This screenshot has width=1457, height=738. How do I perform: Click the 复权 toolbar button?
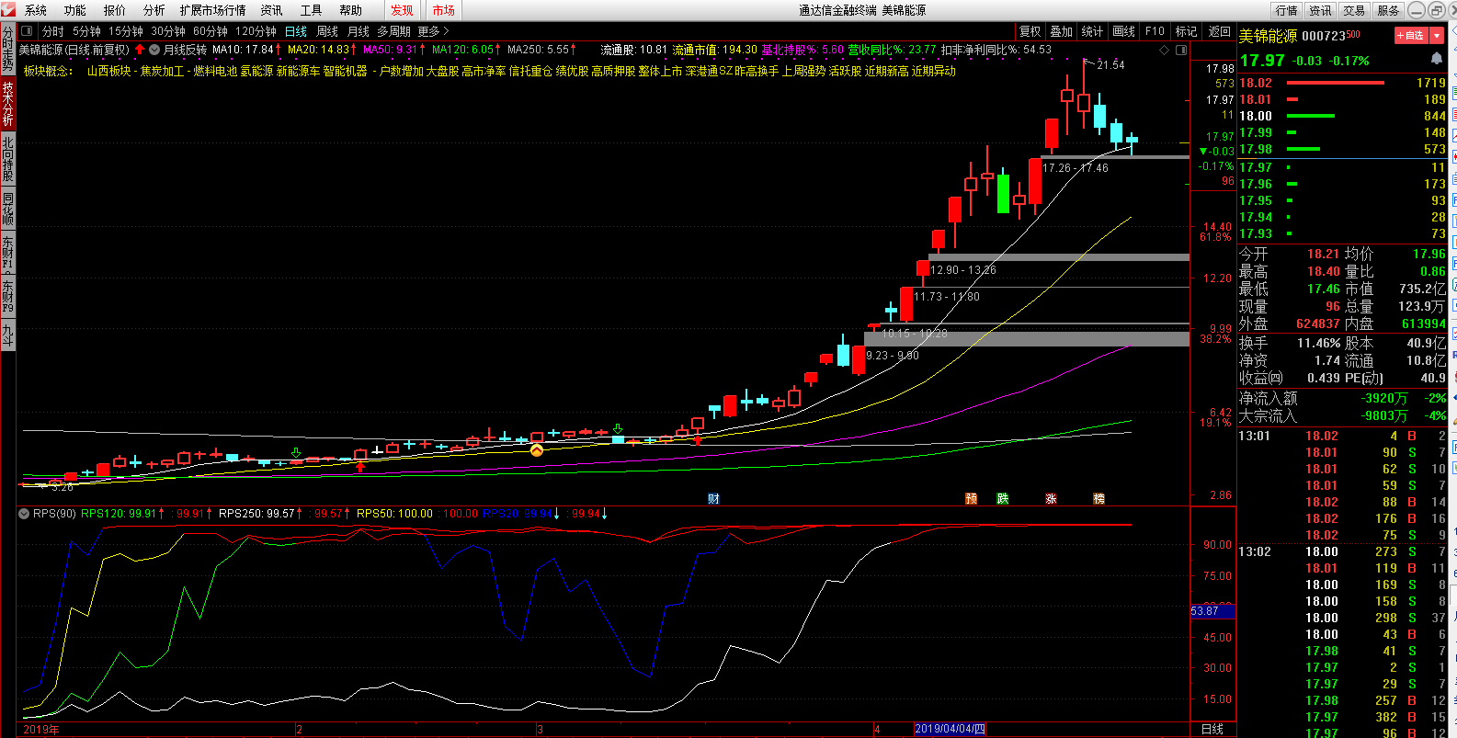coord(1030,31)
